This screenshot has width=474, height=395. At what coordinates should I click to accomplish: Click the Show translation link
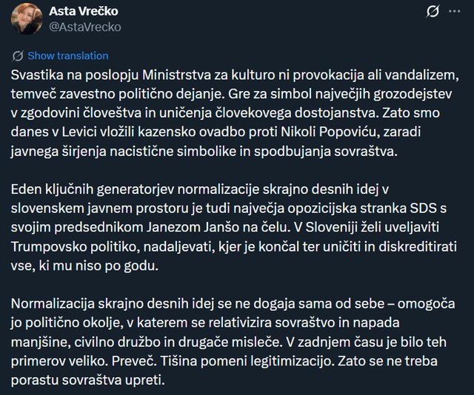click(67, 55)
